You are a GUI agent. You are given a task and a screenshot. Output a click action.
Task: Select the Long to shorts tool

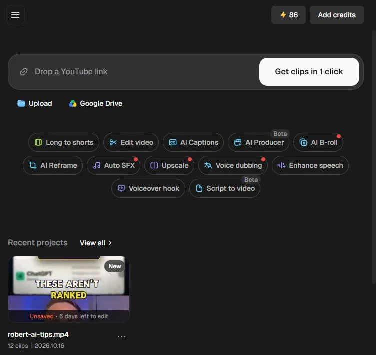(x=64, y=142)
